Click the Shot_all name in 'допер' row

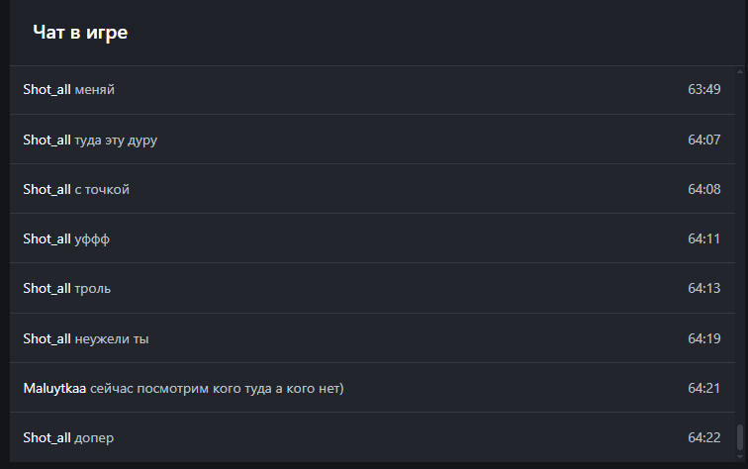[x=47, y=438]
